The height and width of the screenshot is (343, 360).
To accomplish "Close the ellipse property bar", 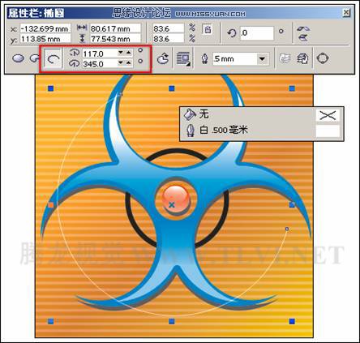I will pyautogui.click(x=346, y=13).
